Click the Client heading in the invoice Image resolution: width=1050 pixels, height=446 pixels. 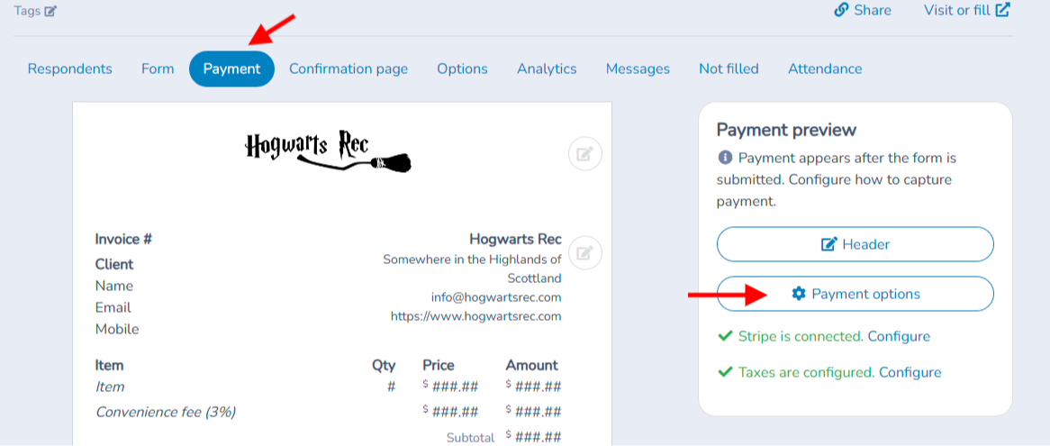[114, 264]
